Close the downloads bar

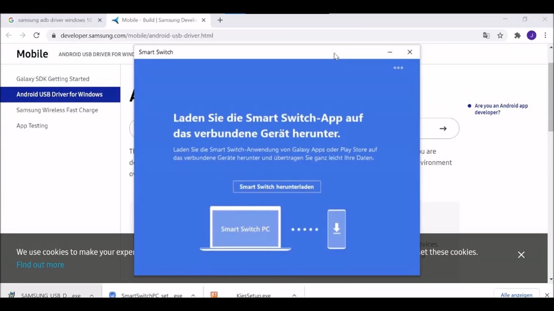pyautogui.click(x=547, y=295)
